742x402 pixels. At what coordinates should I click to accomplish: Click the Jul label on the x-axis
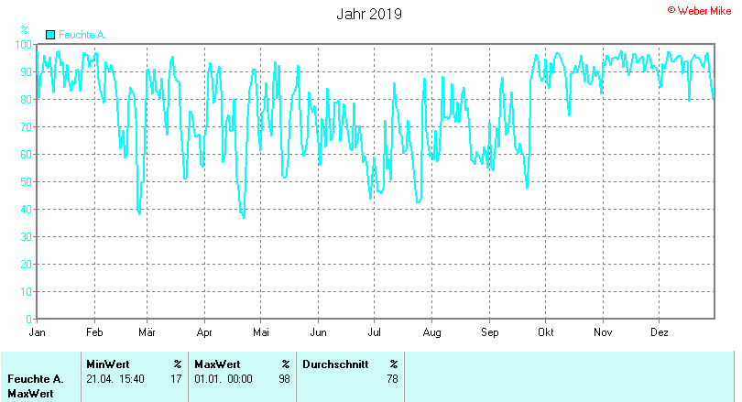(375, 331)
